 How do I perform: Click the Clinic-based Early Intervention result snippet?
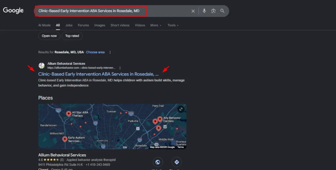click(x=112, y=83)
